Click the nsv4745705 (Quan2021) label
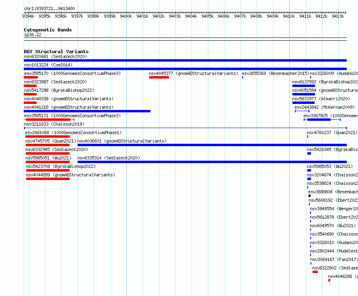Viewport: 358px width, 296px height. pos(51,141)
